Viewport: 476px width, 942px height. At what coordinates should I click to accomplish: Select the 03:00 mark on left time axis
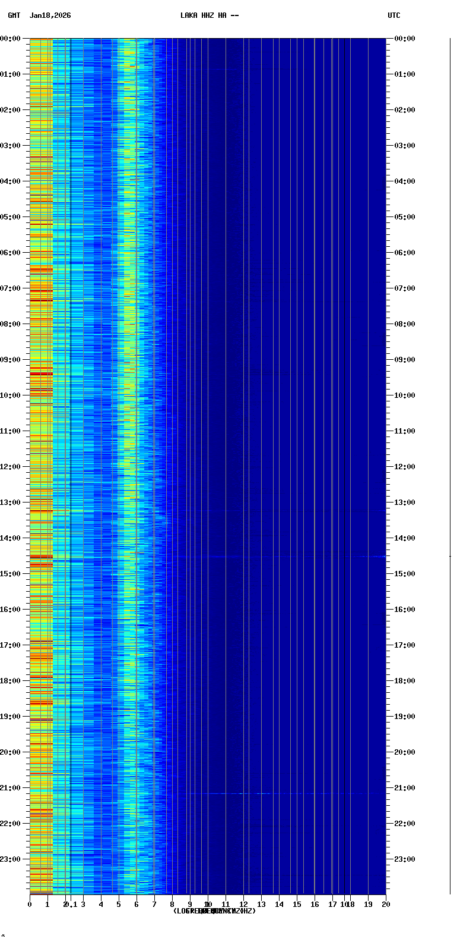[11, 146]
